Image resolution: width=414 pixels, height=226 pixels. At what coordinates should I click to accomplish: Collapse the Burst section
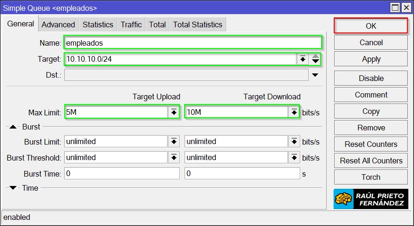pyautogui.click(x=13, y=127)
